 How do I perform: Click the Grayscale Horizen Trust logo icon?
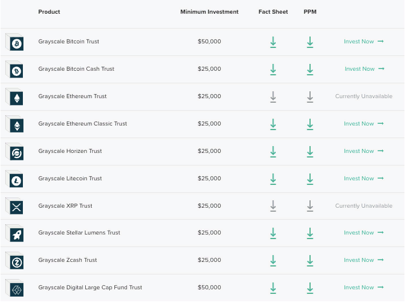[x=17, y=152]
